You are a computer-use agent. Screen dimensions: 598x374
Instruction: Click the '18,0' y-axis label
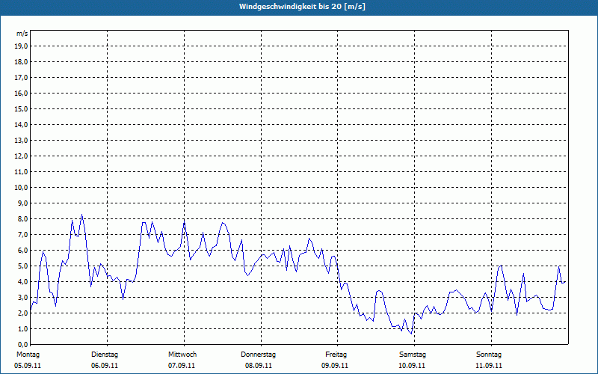21,62
